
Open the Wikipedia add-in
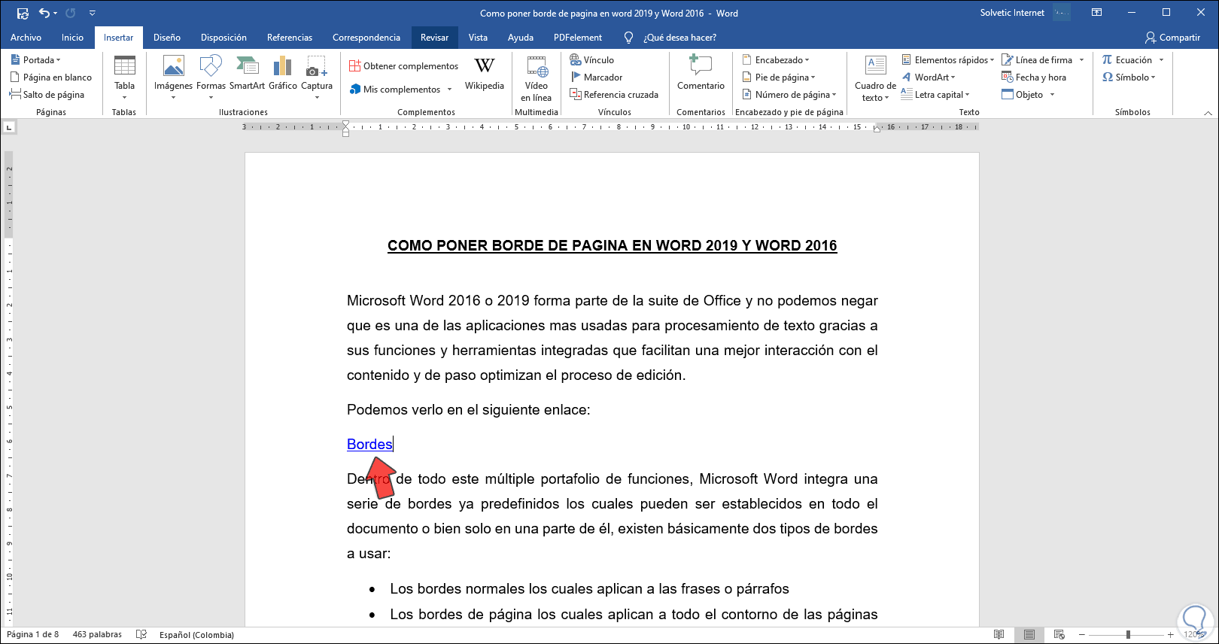(x=485, y=74)
